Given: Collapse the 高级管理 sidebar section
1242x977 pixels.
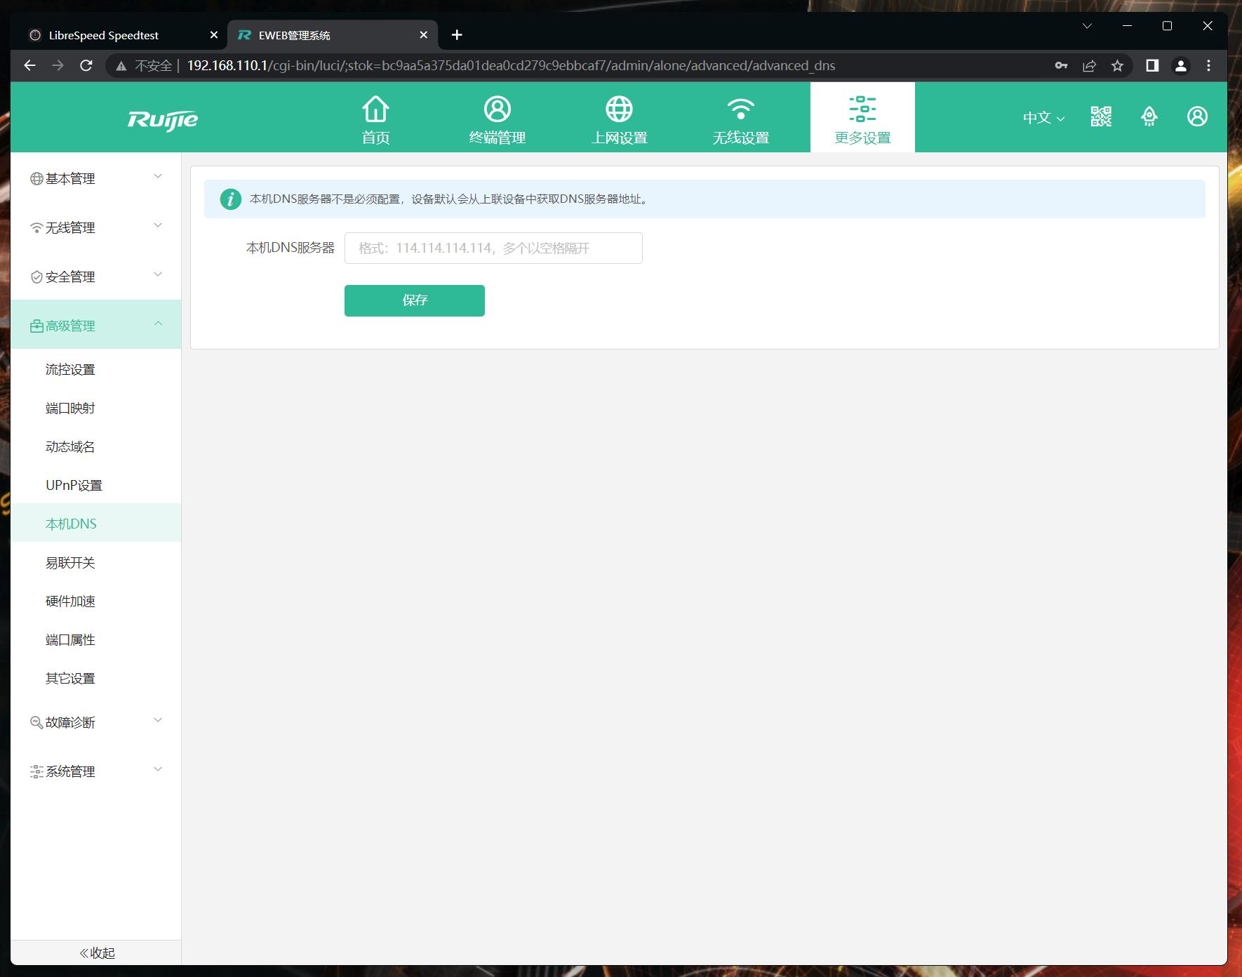Looking at the screenshot, I should tap(95, 325).
